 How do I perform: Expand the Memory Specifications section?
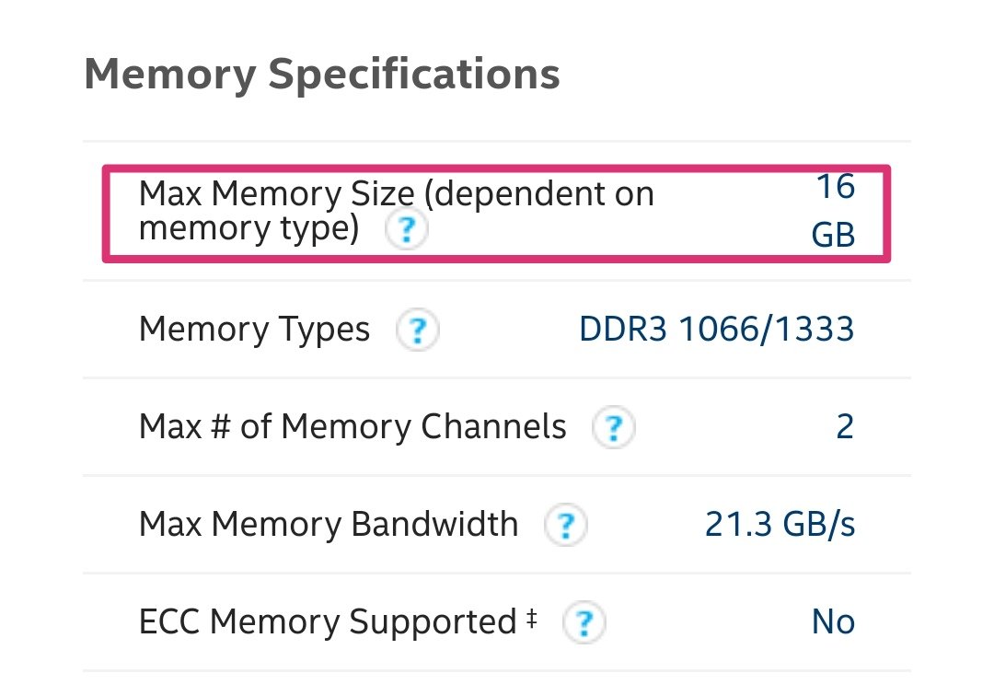pyautogui.click(x=322, y=74)
